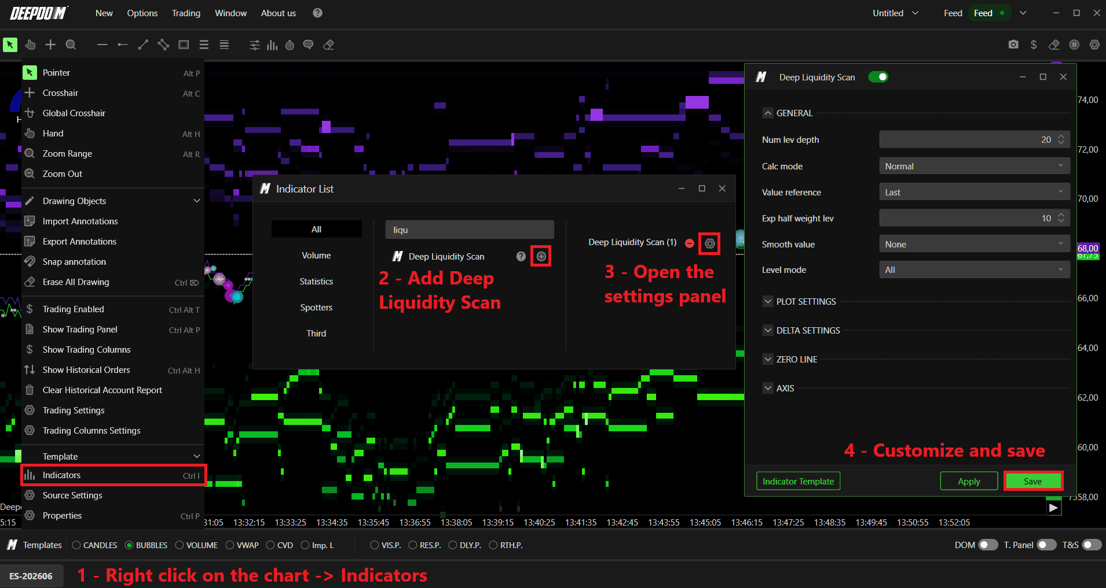The width and height of the screenshot is (1106, 588).
Task: Click the chart play arrow button
Action: pos(1054,508)
